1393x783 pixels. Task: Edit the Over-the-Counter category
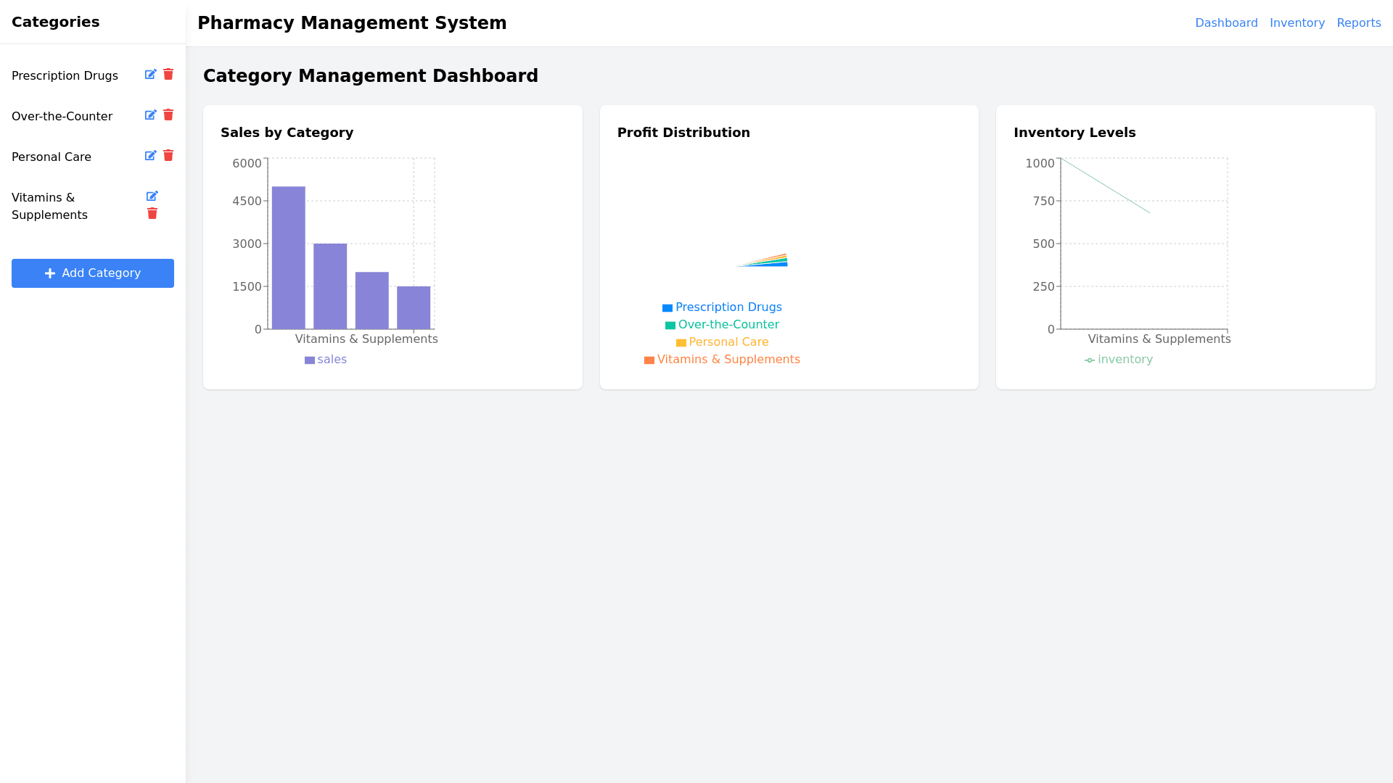(150, 115)
